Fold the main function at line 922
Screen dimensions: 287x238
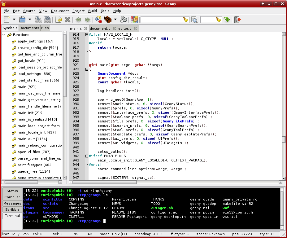[x=87, y=69]
